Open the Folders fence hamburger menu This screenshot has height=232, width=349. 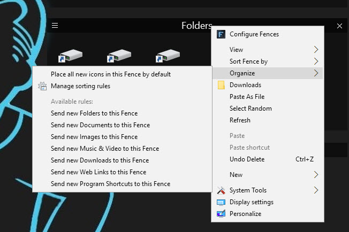55,25
